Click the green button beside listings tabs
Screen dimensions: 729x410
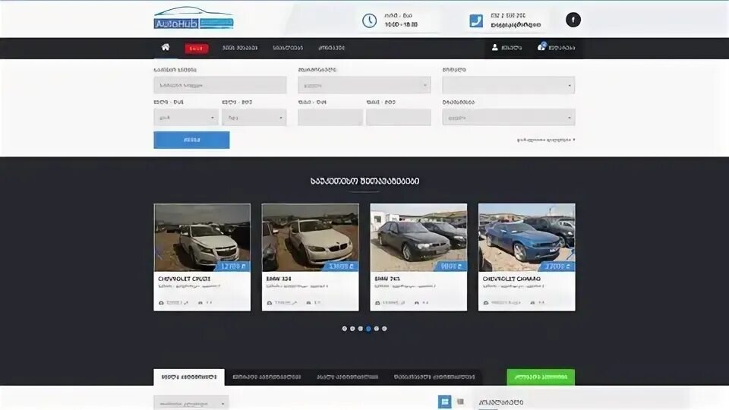pos(541,377)
